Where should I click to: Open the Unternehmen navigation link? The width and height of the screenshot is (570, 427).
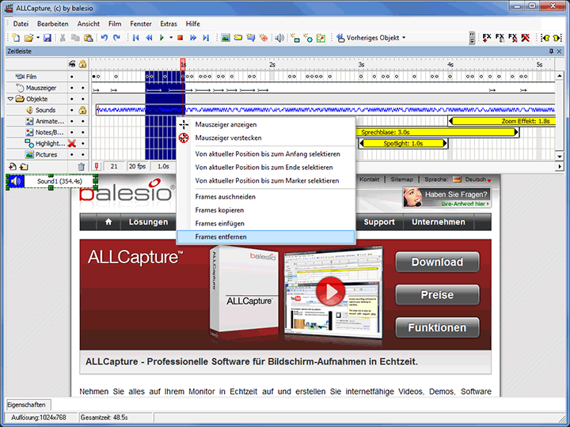pyautogui.click(x=439, y=222)
